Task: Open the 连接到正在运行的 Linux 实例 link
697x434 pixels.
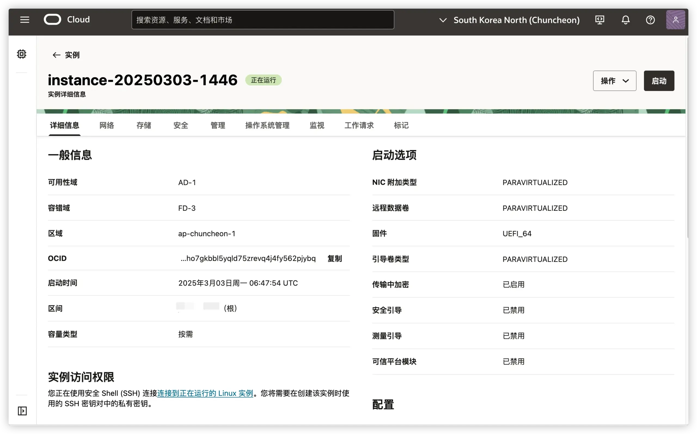Action: click(206, 393)
